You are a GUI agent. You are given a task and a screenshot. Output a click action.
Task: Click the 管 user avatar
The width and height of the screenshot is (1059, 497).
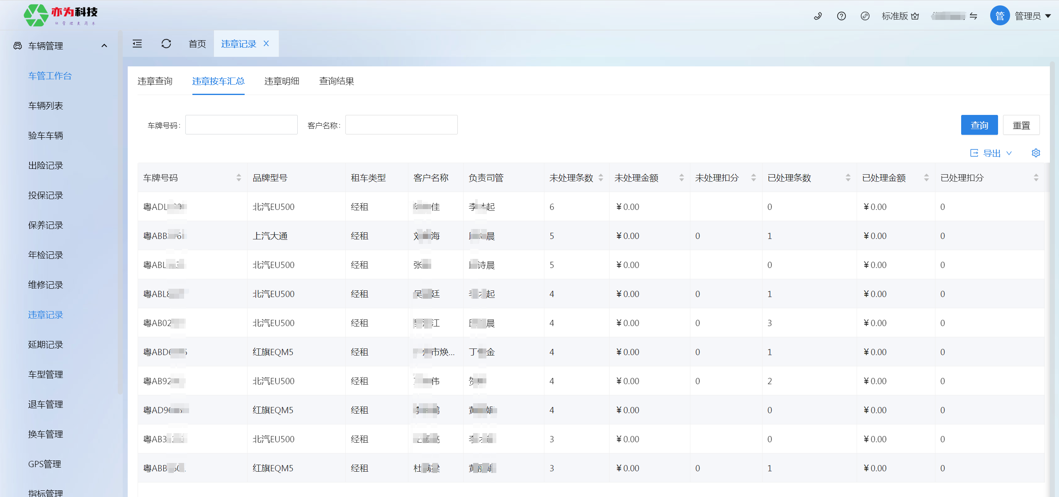[x=1000, y=16]
